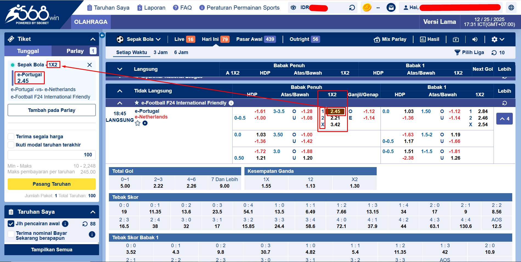
Task: Open the Hasil results panel
Action: click(430, 39)
